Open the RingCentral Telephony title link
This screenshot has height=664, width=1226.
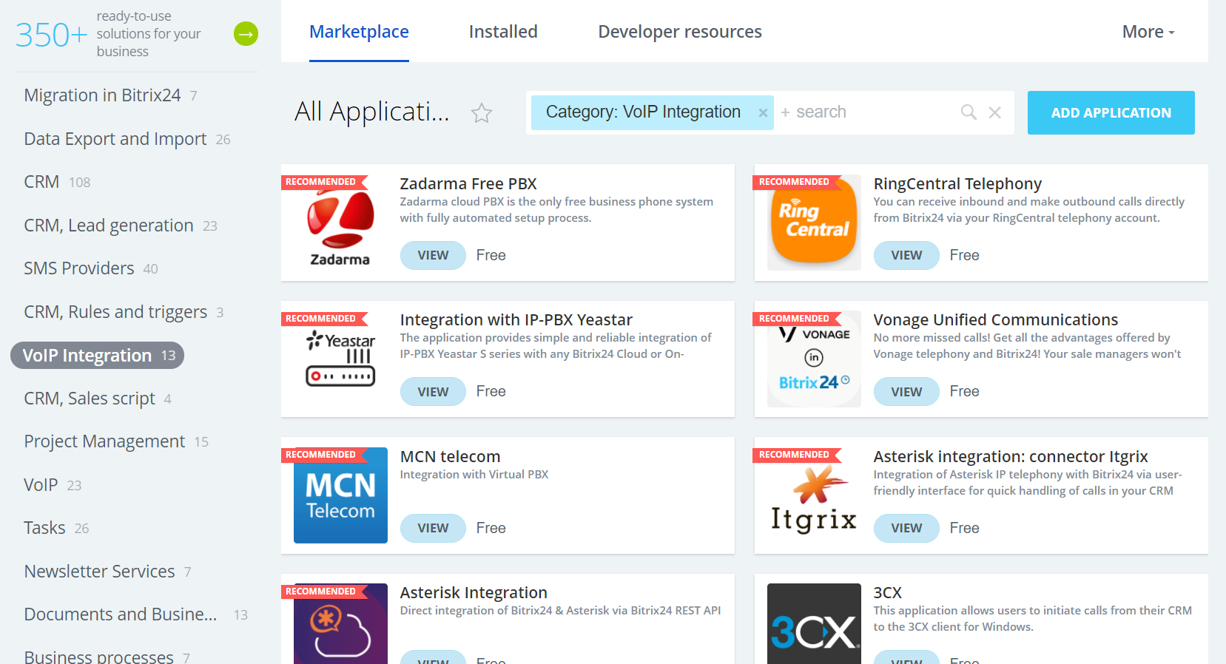957,183
